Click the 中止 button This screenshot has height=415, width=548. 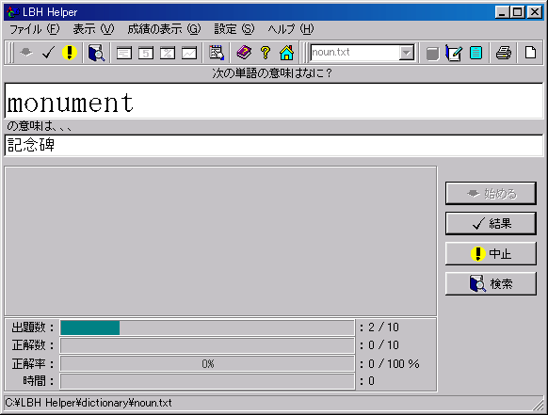point(491,254)
